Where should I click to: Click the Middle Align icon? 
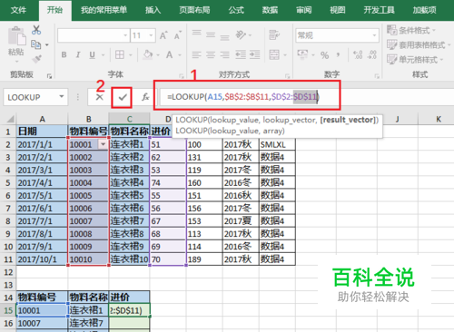click(211, 34)
